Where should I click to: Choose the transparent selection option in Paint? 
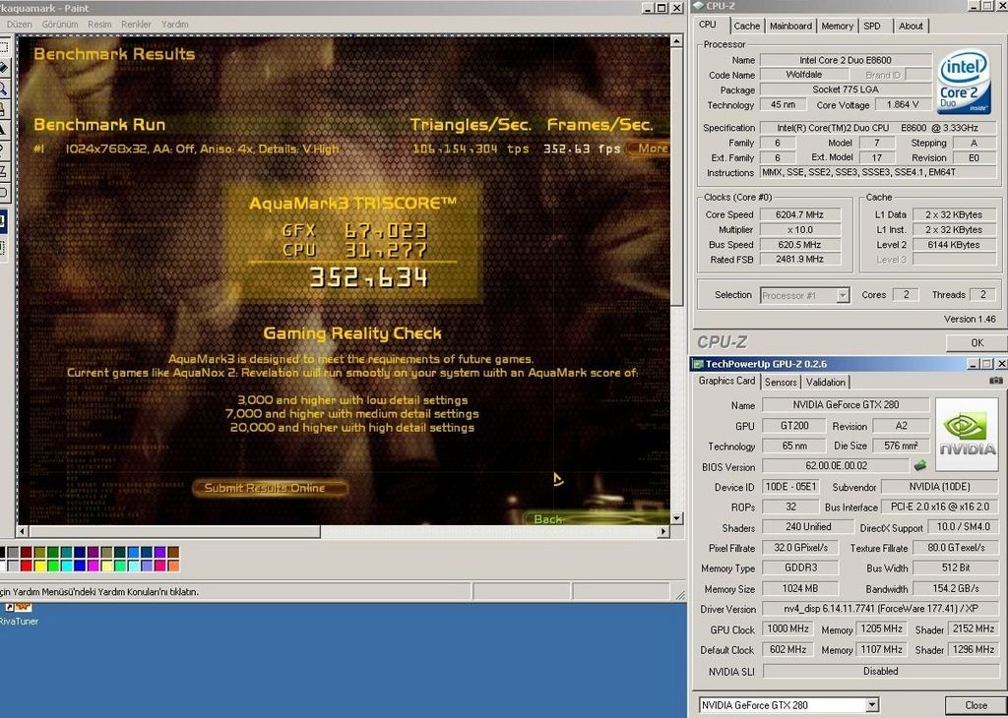point(3,247)
